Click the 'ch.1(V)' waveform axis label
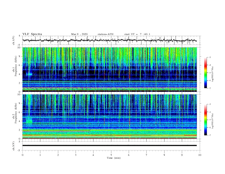 click(14, 40)
